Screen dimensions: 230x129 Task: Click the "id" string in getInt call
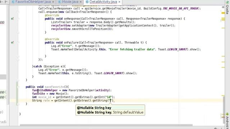click(109, 97)
